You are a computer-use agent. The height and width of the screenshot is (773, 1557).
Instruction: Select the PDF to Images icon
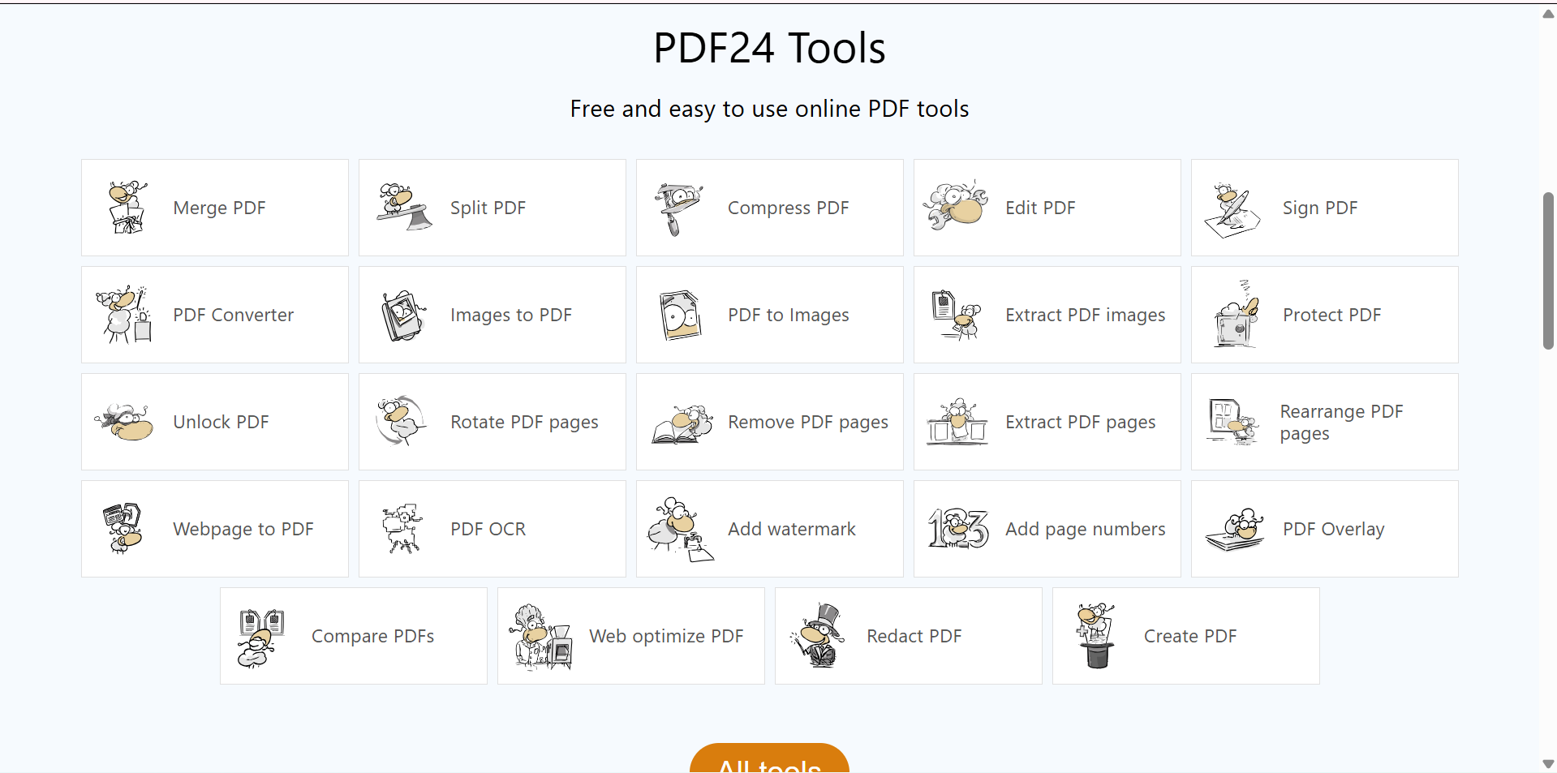point(681,315)
